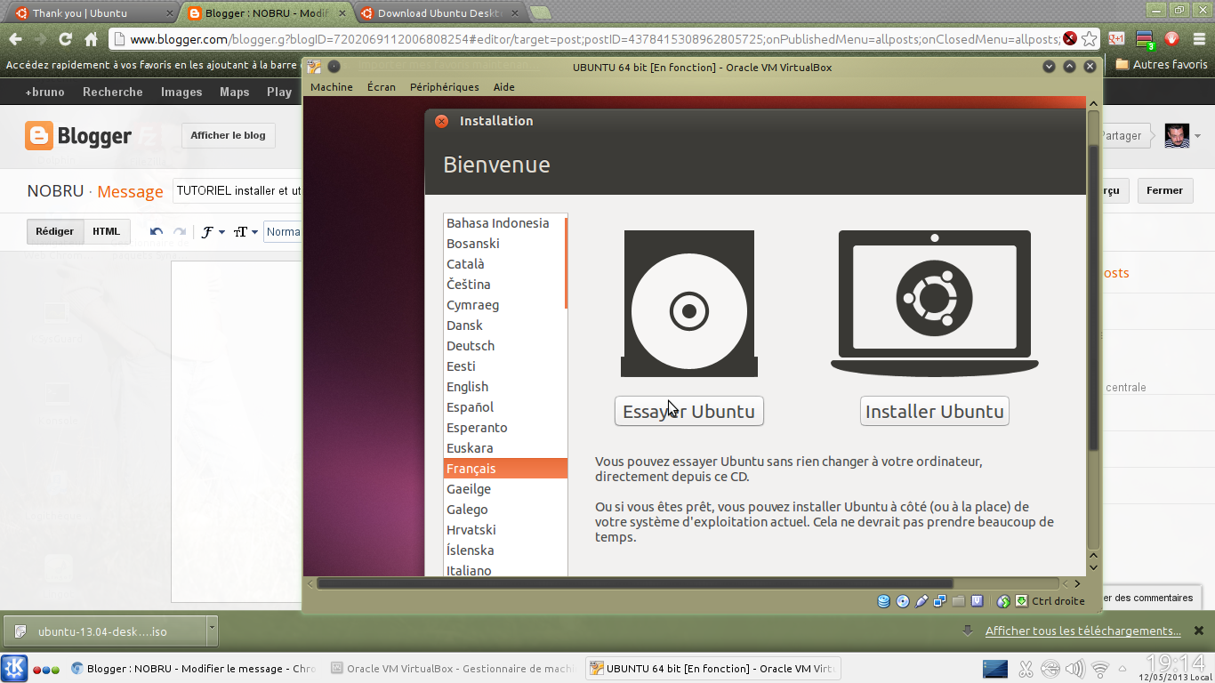1215x683 pixels.
Task: Open the Blogger font size dropdown
Action: (245, 232)
